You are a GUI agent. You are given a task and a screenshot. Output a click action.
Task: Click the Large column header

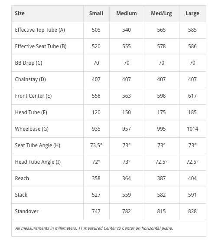click(192, 13)
